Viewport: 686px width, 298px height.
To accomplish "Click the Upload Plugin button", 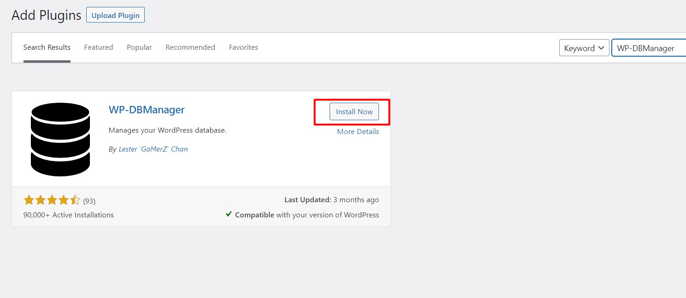I will (x=115, y=15).
